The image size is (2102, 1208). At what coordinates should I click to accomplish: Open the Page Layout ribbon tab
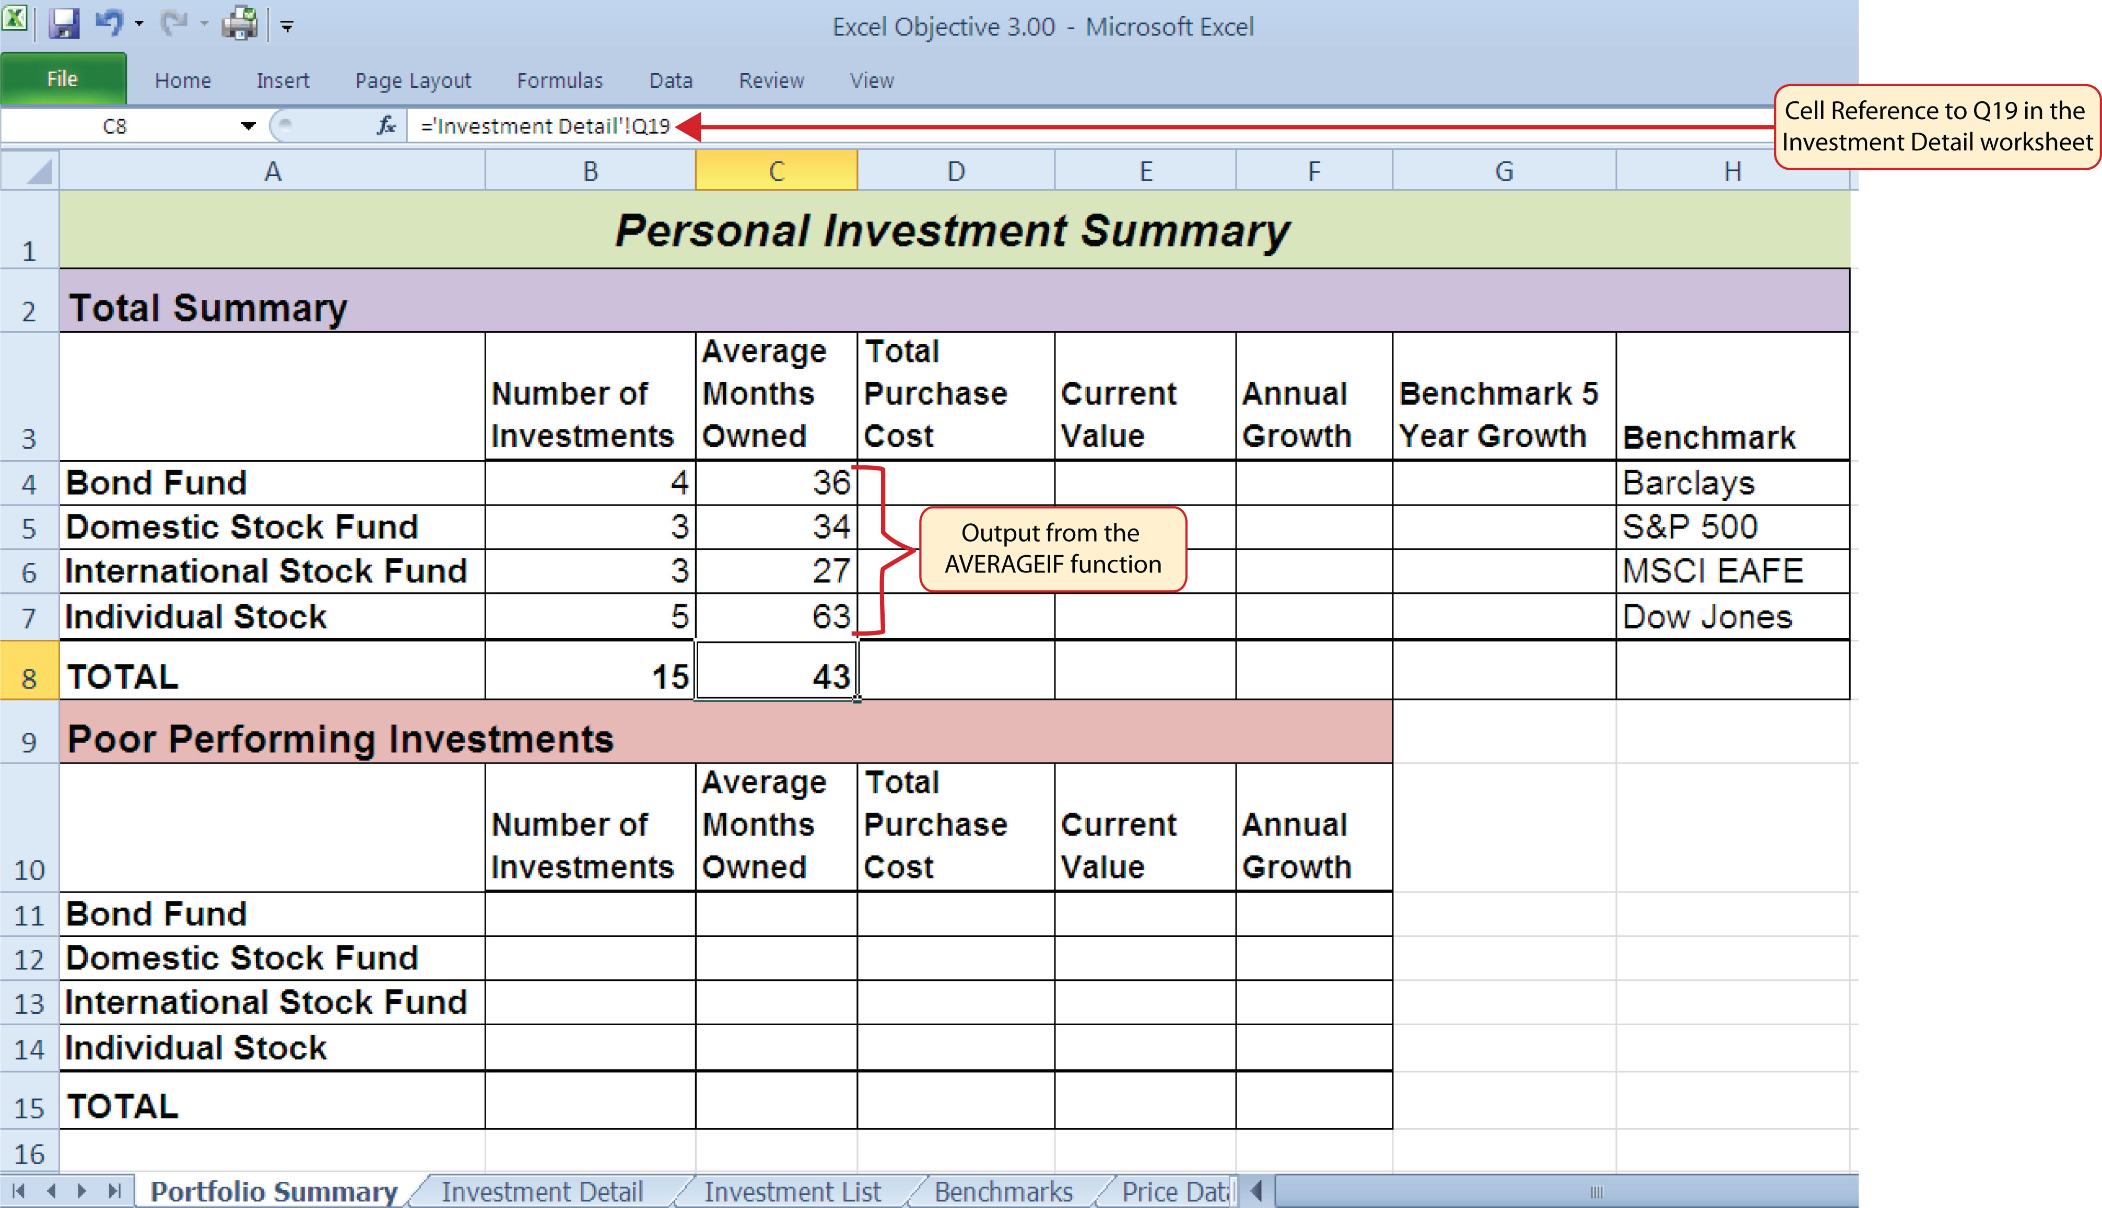[x=412, y=80]
